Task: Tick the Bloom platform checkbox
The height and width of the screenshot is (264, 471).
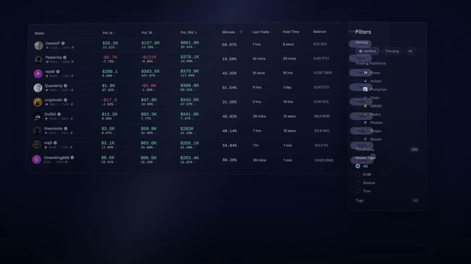Action: click(x=358, y=139)
